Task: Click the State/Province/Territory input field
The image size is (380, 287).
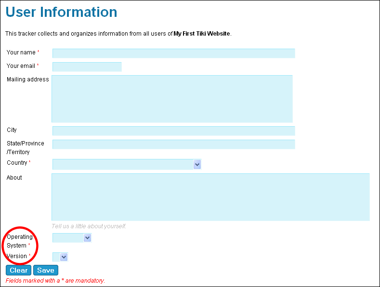Action: click(x=173, y=144)
